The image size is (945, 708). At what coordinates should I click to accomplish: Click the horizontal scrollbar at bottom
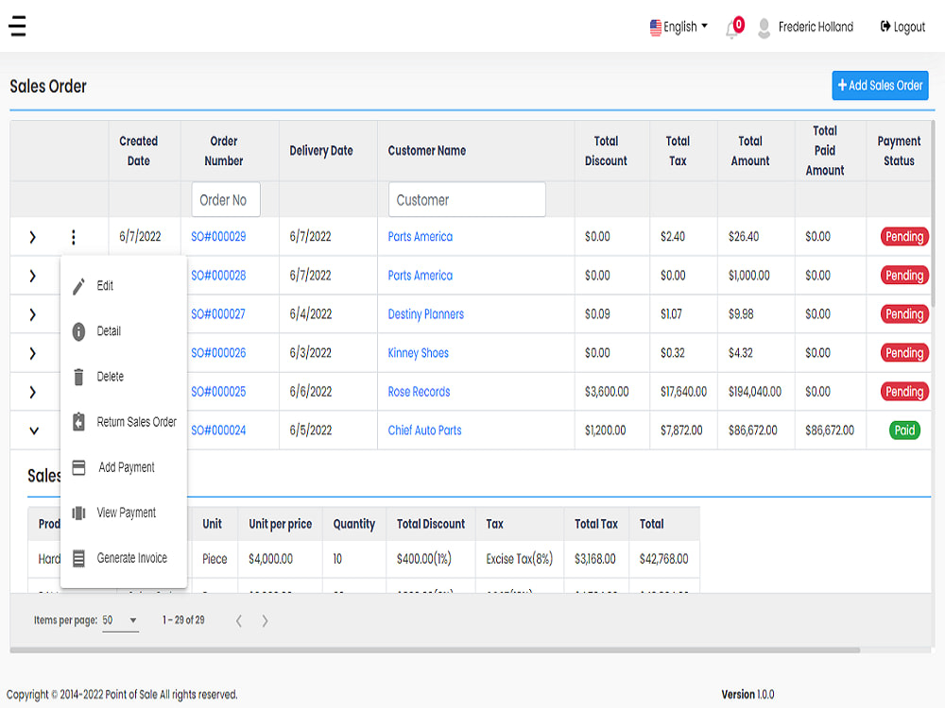435,650
